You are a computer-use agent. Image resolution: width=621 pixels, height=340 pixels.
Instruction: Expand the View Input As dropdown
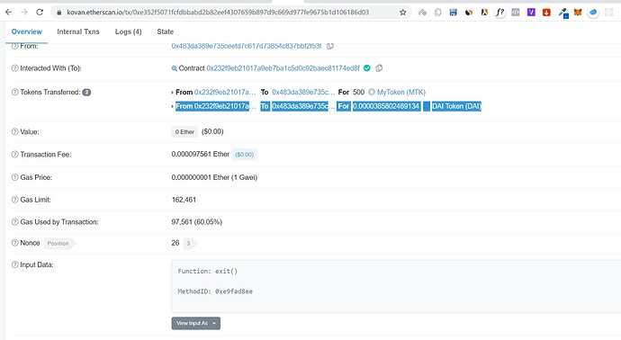coord(196,323)
